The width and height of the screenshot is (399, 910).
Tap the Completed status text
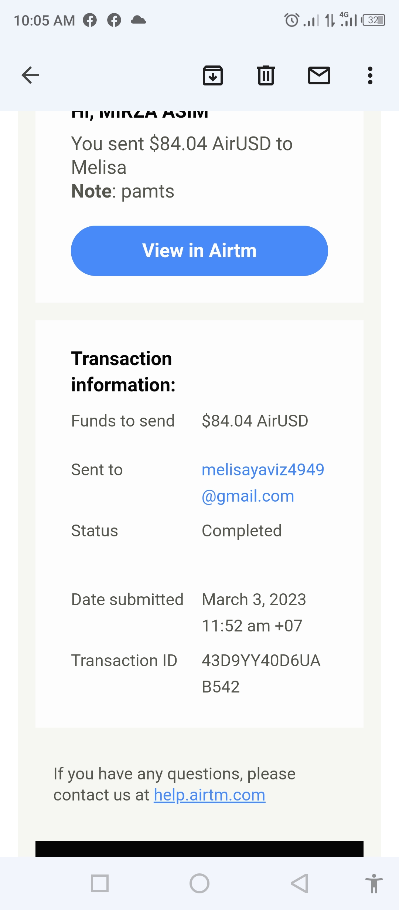point(242,531)
